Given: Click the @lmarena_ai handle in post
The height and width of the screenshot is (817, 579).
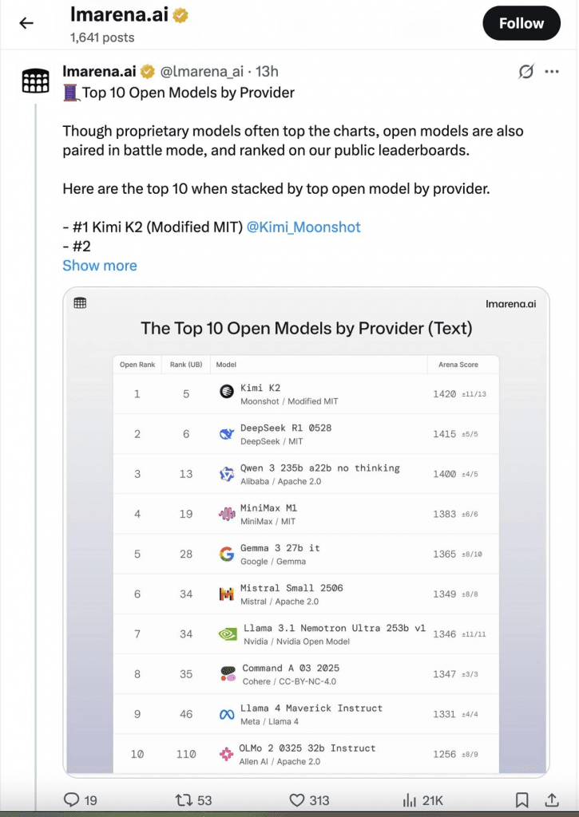Looking at the screenshot, I should point(201,72).
